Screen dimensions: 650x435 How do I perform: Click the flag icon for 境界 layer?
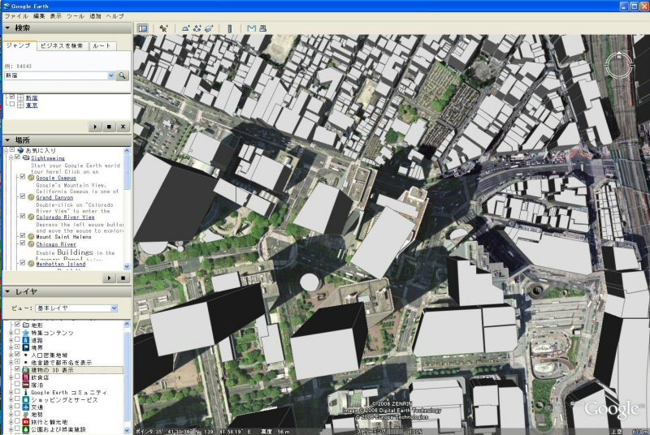point(26,347)
